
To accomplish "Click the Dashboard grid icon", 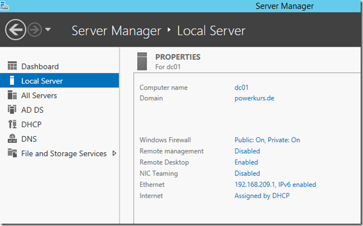I will coord(12,66).
